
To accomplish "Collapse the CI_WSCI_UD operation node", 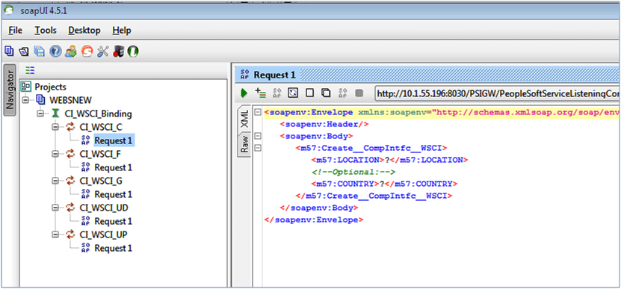I will 55,208.
